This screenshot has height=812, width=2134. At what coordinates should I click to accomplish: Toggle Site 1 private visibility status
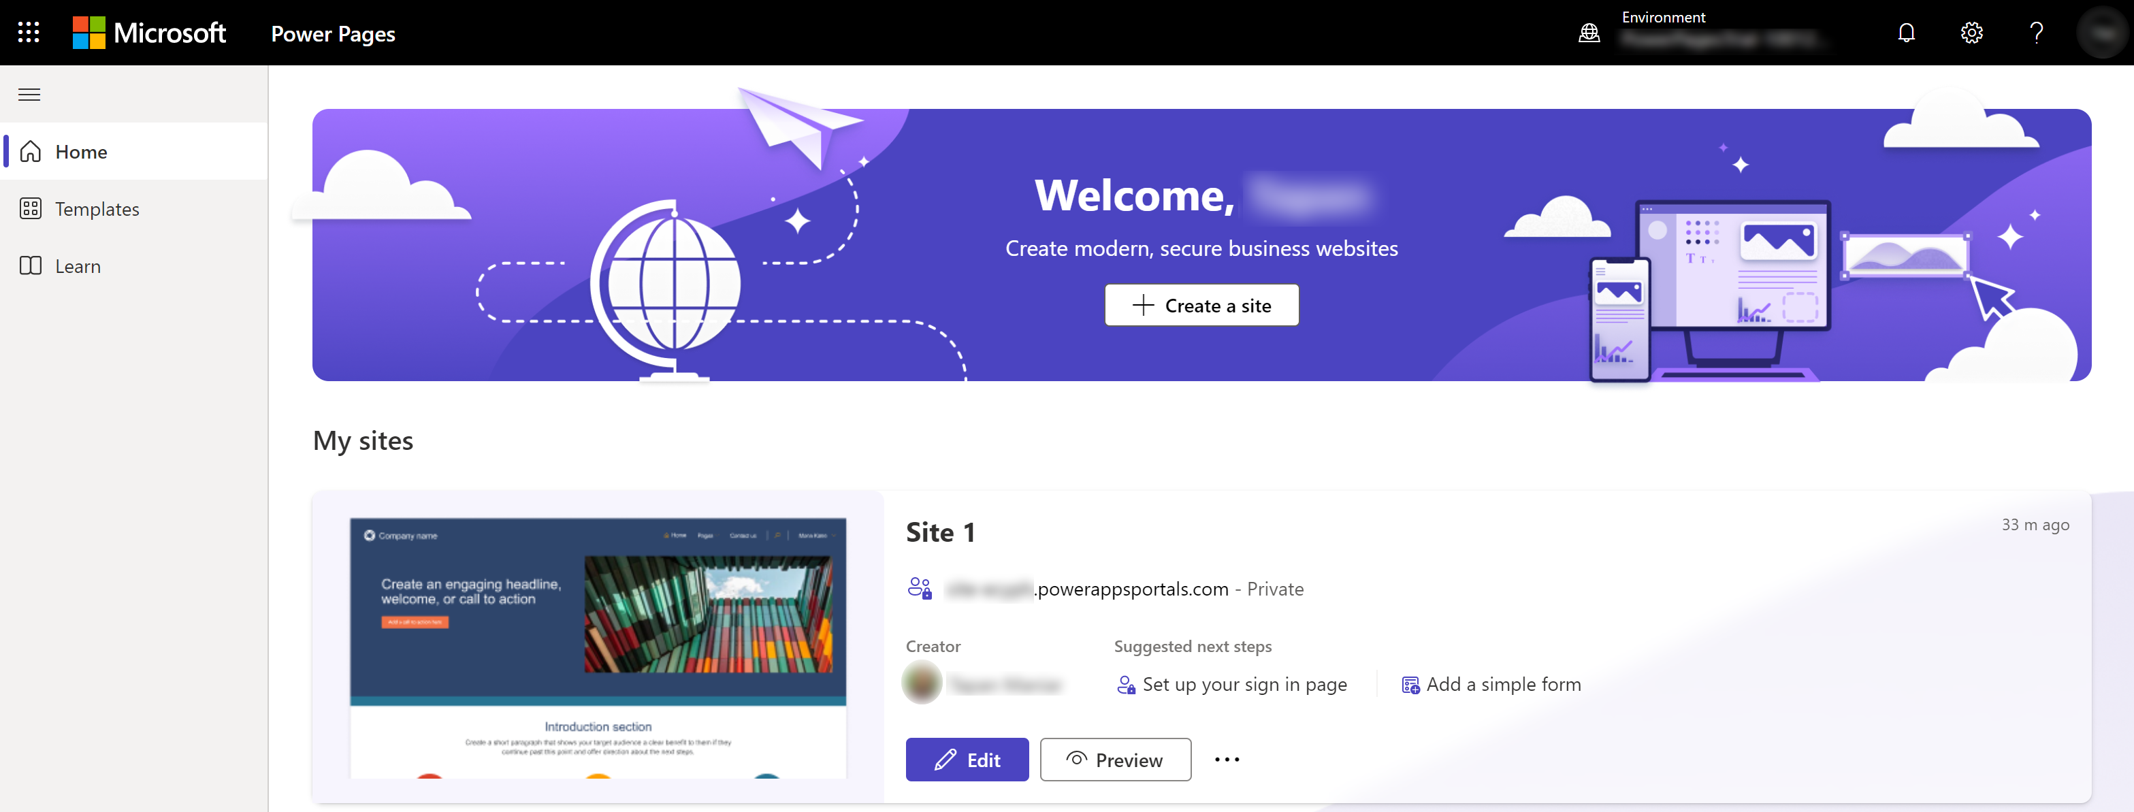point(919,587)
